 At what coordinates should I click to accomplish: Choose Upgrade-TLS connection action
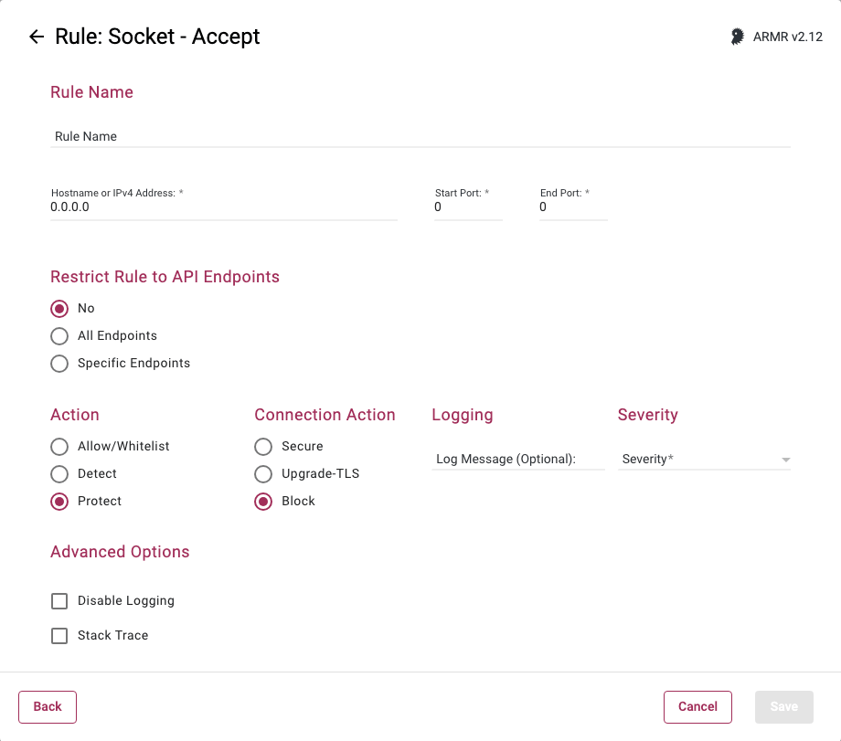pyautogui.click(x=263, y=474)
